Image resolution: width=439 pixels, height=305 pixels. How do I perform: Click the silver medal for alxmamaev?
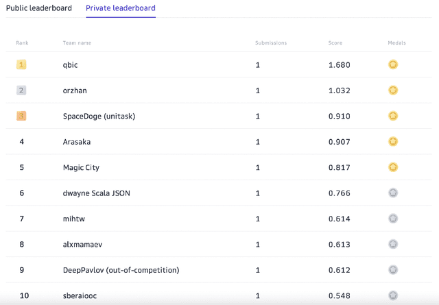point(393,244)
